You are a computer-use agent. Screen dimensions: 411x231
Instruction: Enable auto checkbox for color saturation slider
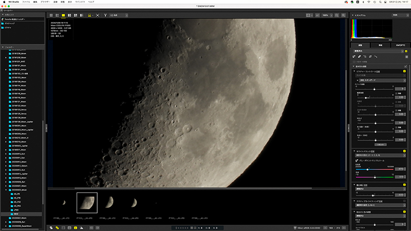click(x=397, y=127)
